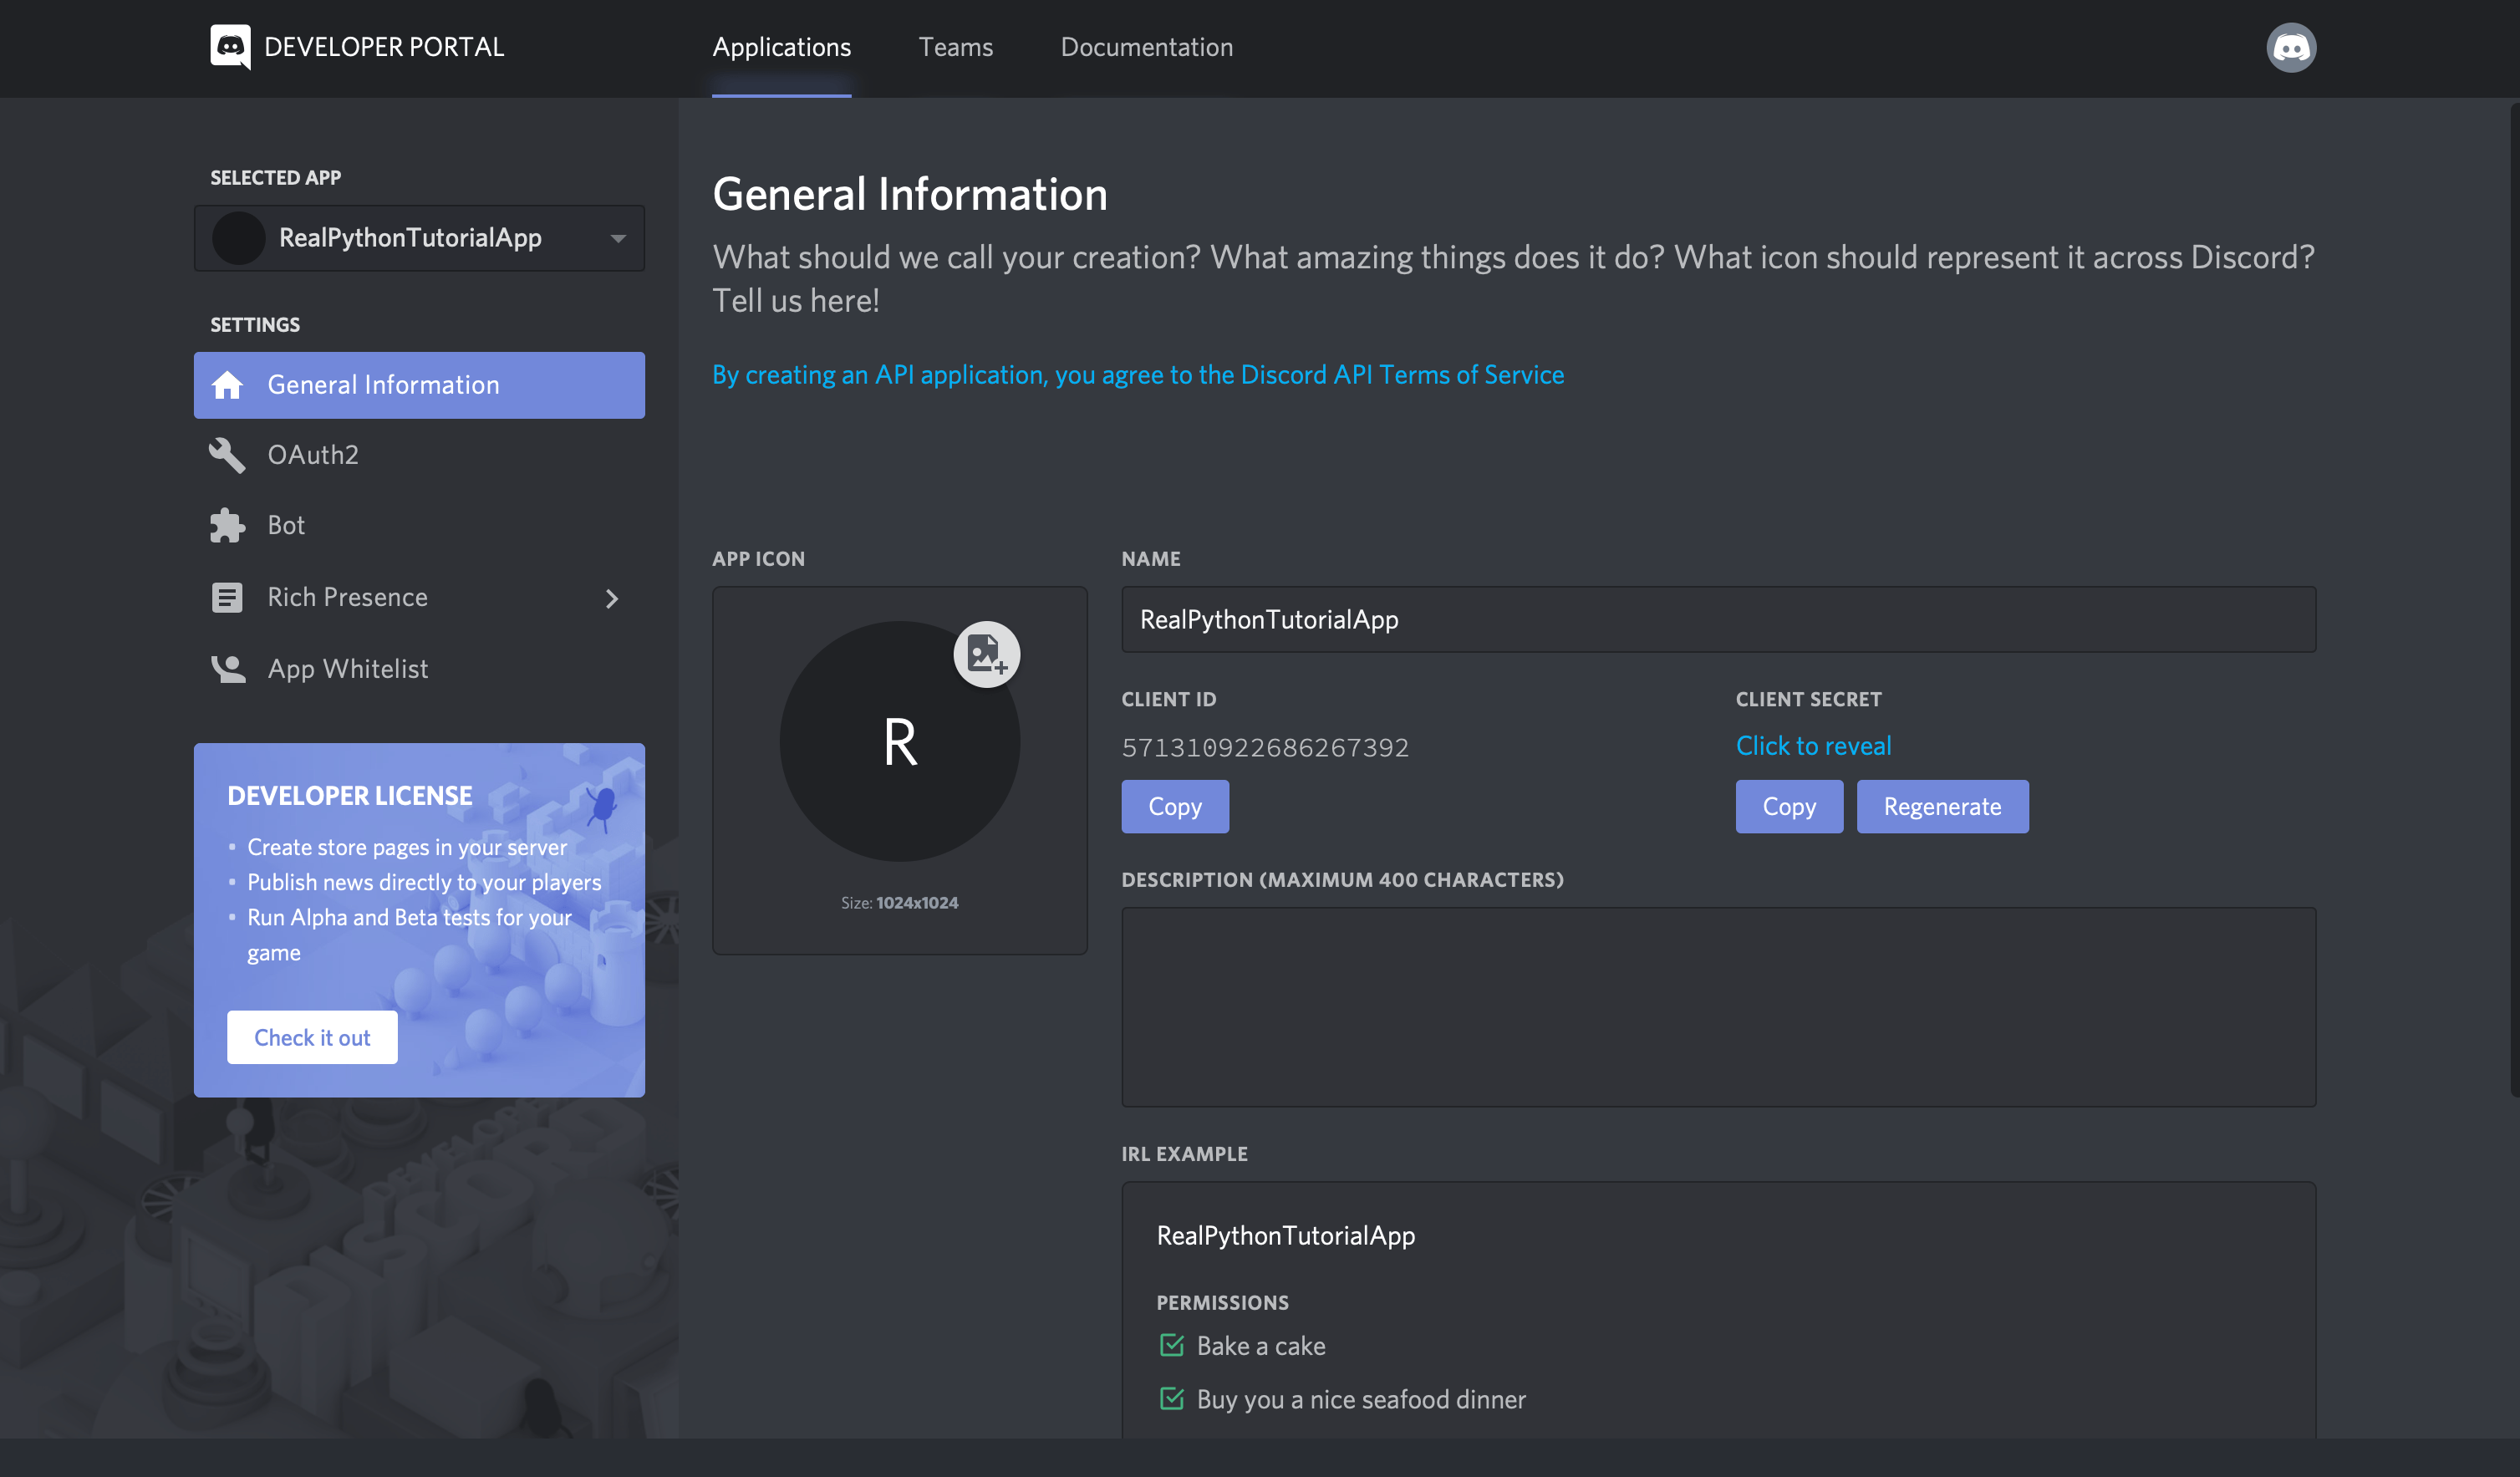Click to reveal the client secret
Screen dimensions: 2520x1477
pyautogui.click(x=1812, y=746)
